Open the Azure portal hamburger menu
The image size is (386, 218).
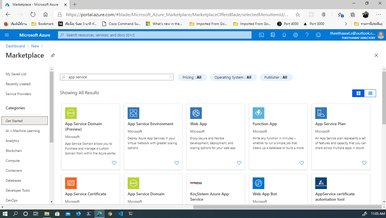pyautogui.click(x=7, y=35)
